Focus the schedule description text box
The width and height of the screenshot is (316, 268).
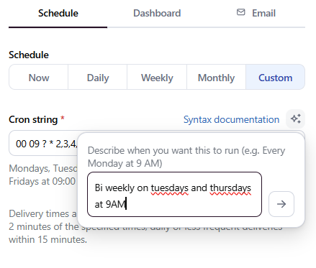pyautogui.click(x=174, y=194)
